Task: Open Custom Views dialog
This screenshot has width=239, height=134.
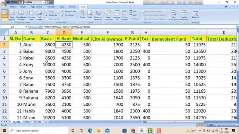Action: point(31,15)
